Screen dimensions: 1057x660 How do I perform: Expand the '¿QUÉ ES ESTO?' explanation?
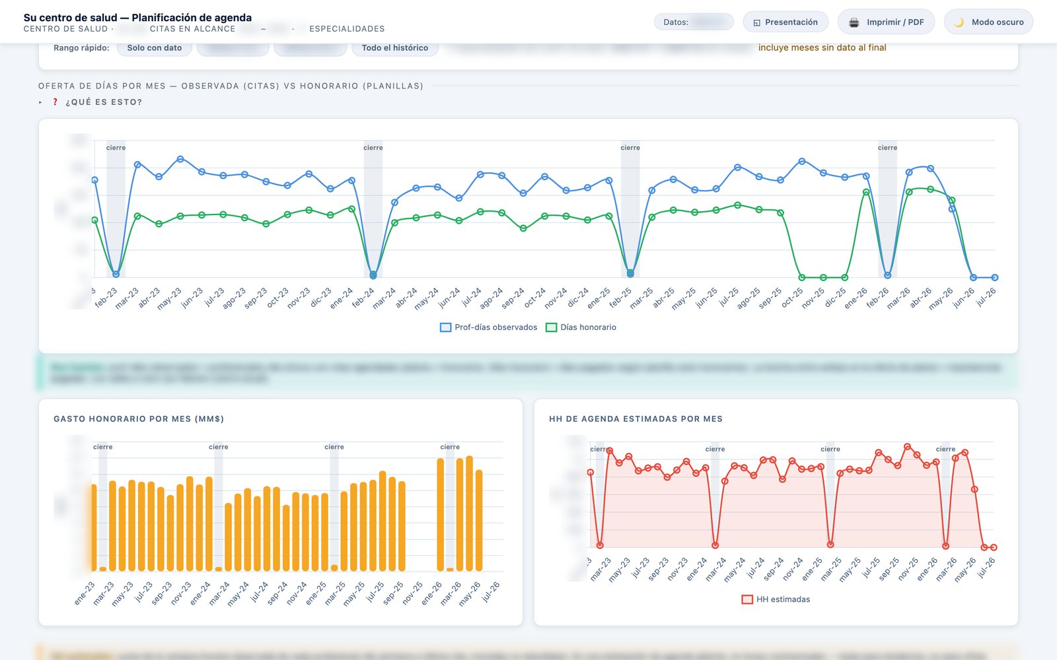tap(91, 102)
